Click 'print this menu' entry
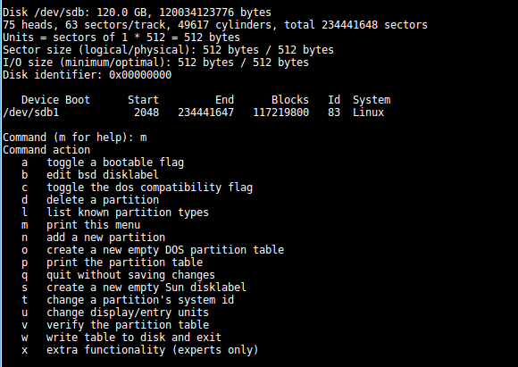 (x=93, y=225)
